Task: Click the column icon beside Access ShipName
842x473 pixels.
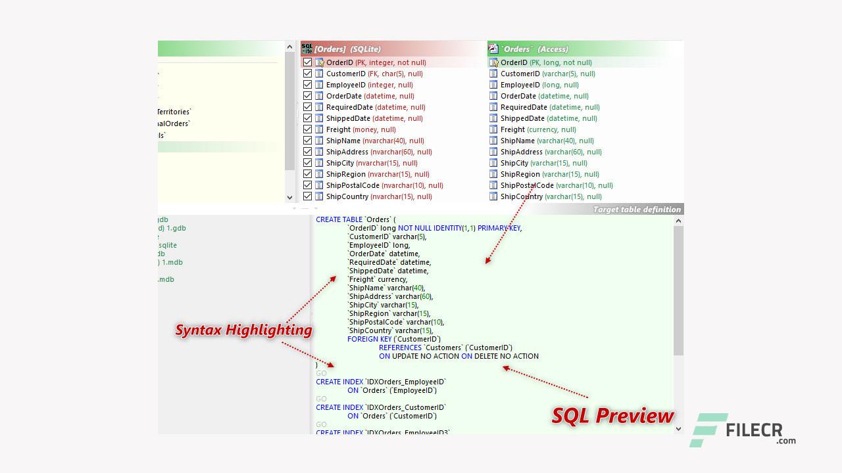Action: pos(494,141)
